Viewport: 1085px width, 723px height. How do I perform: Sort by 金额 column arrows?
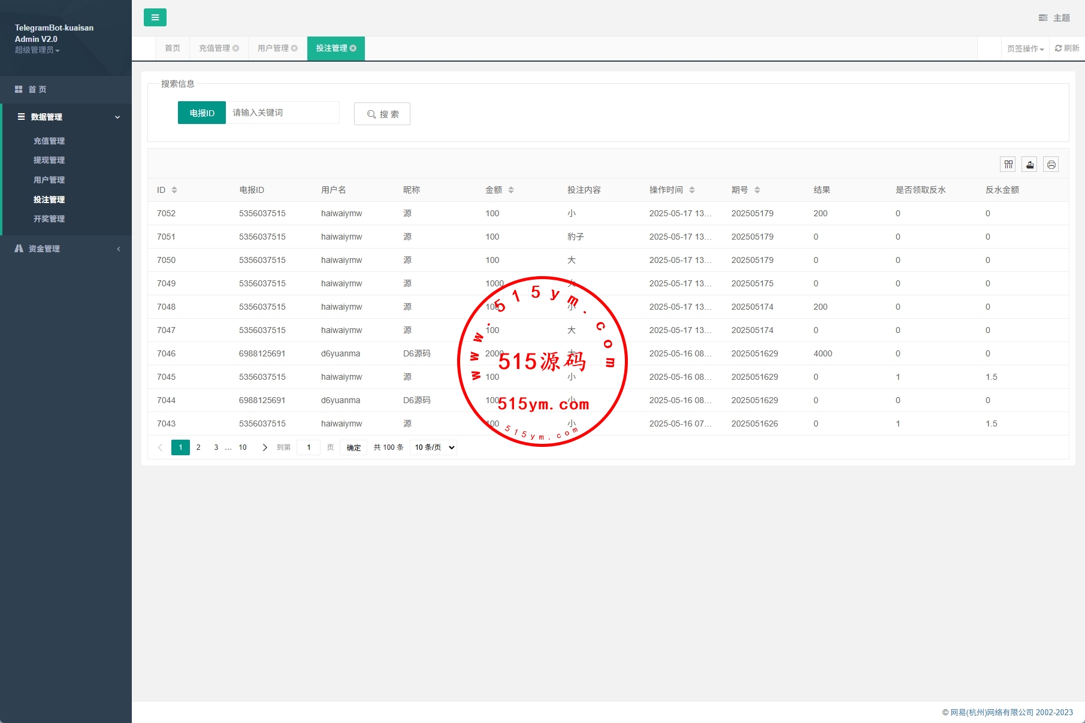[x=511, y=190]
